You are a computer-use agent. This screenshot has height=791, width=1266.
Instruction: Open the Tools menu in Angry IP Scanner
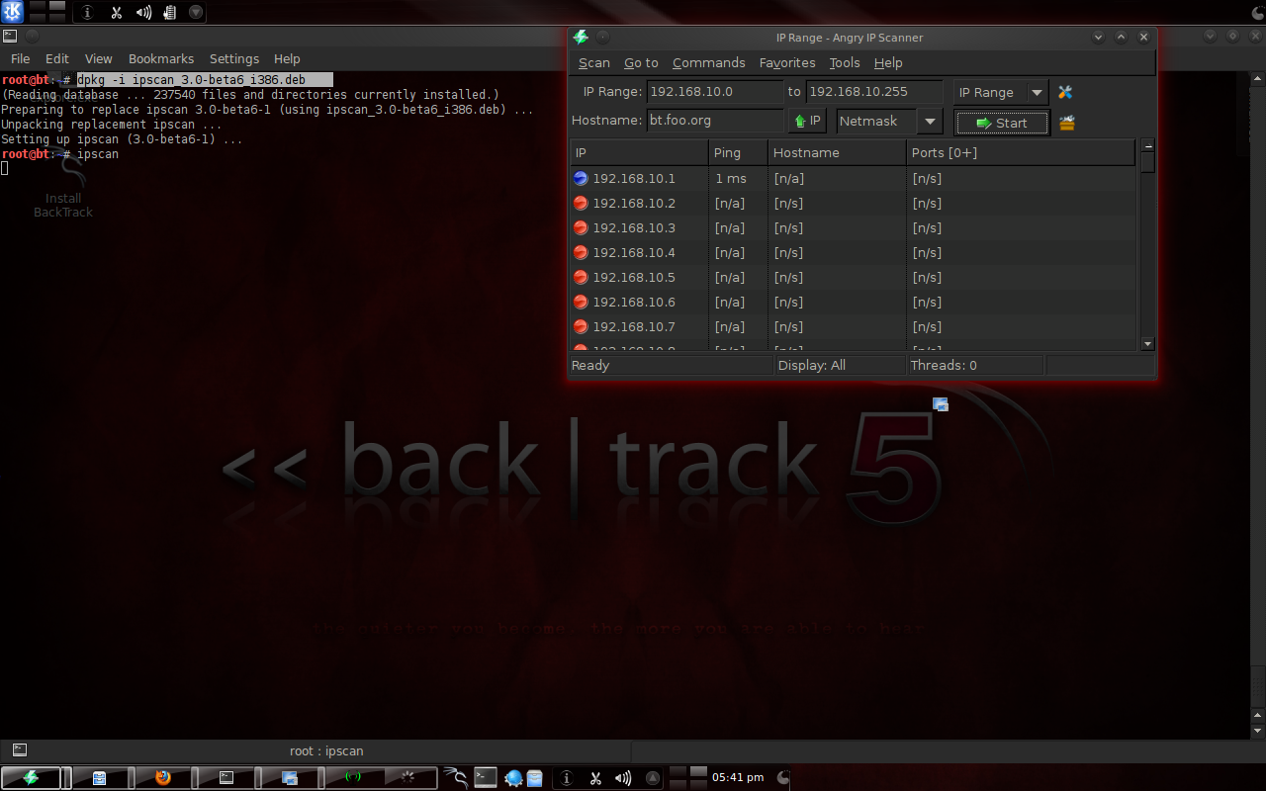(x=845, y=62)
